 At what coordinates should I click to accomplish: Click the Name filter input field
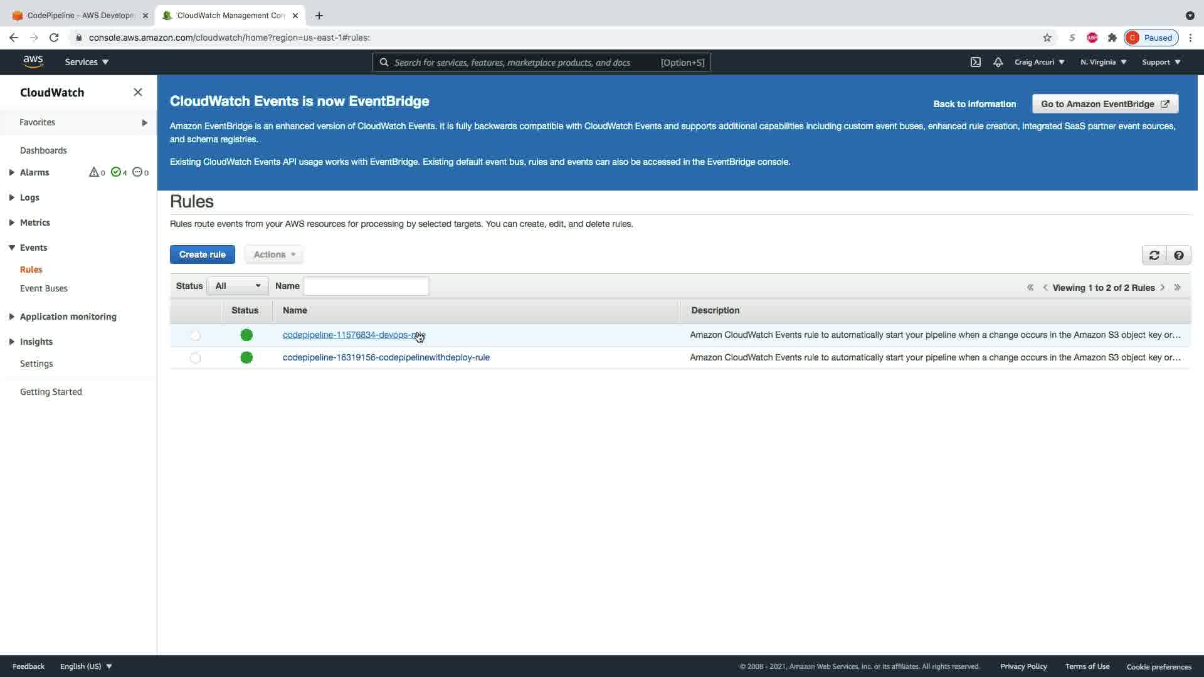pos(366,286)
